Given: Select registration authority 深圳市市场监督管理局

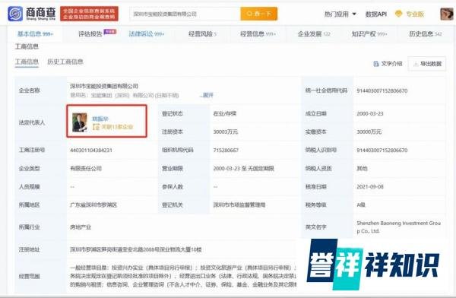Looking at the screenshot, I should click(239, 205).
